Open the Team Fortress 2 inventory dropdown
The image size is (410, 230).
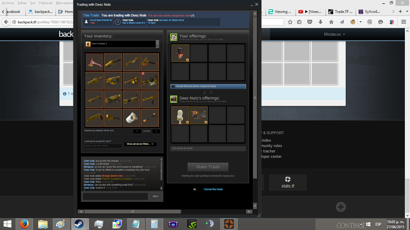[122, 44]
